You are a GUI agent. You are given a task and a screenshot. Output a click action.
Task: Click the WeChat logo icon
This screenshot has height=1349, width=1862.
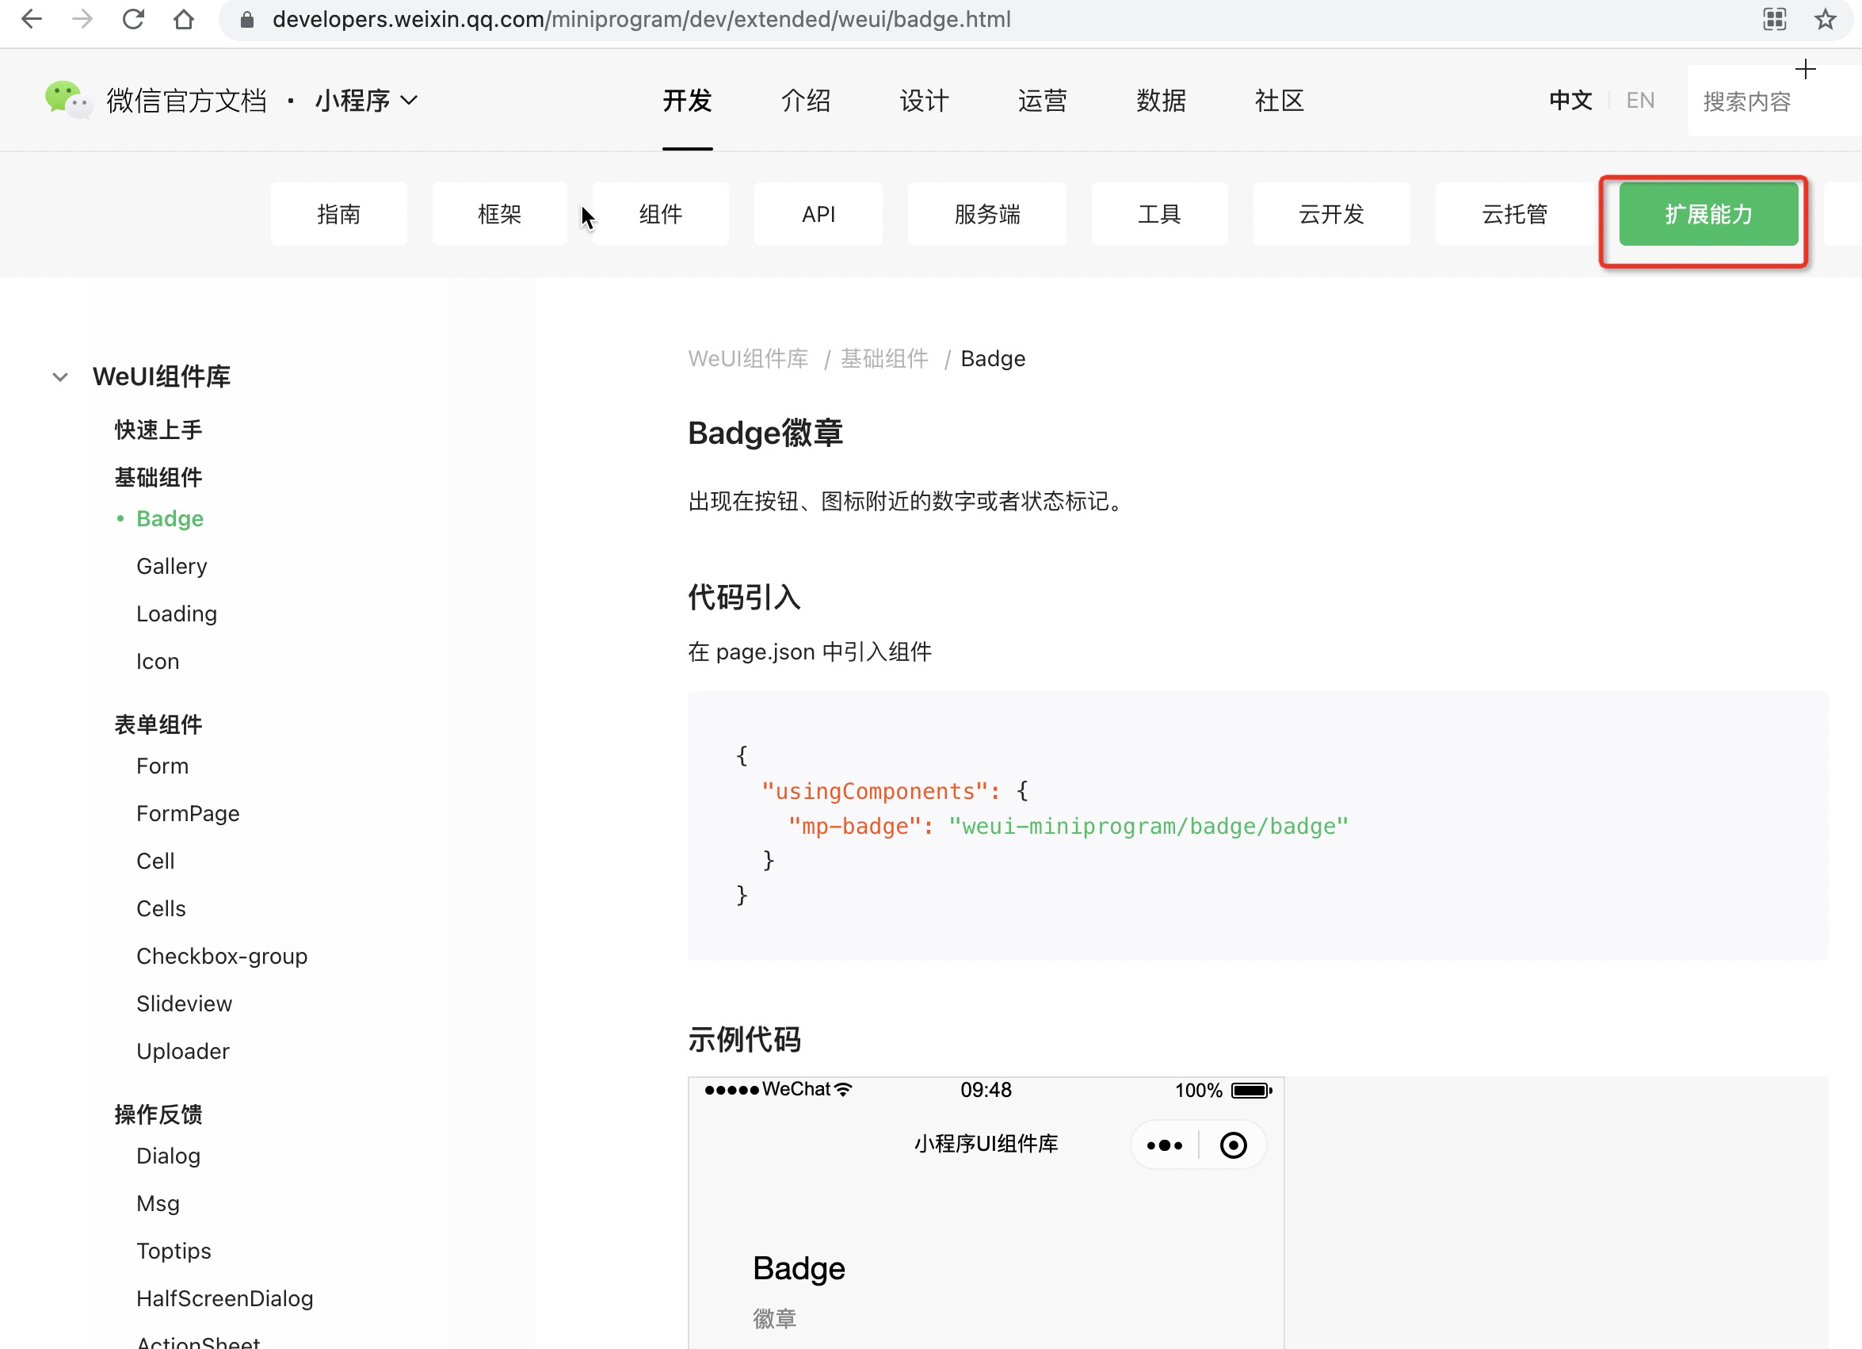[67, 100]
